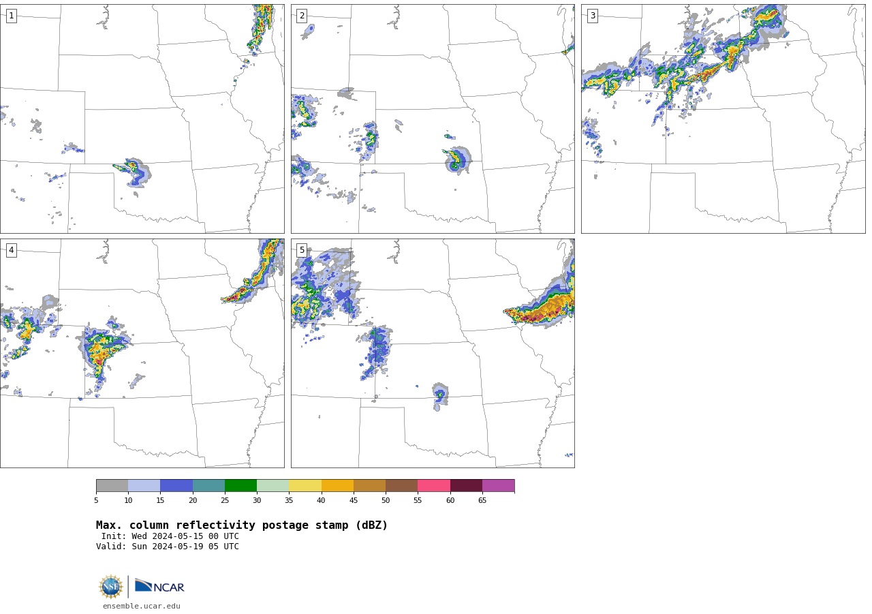The image size is (872, 614).
Task: Click the Init: Wed 2024-05-15 00 UTC text
Action: (x=170, y=536)
